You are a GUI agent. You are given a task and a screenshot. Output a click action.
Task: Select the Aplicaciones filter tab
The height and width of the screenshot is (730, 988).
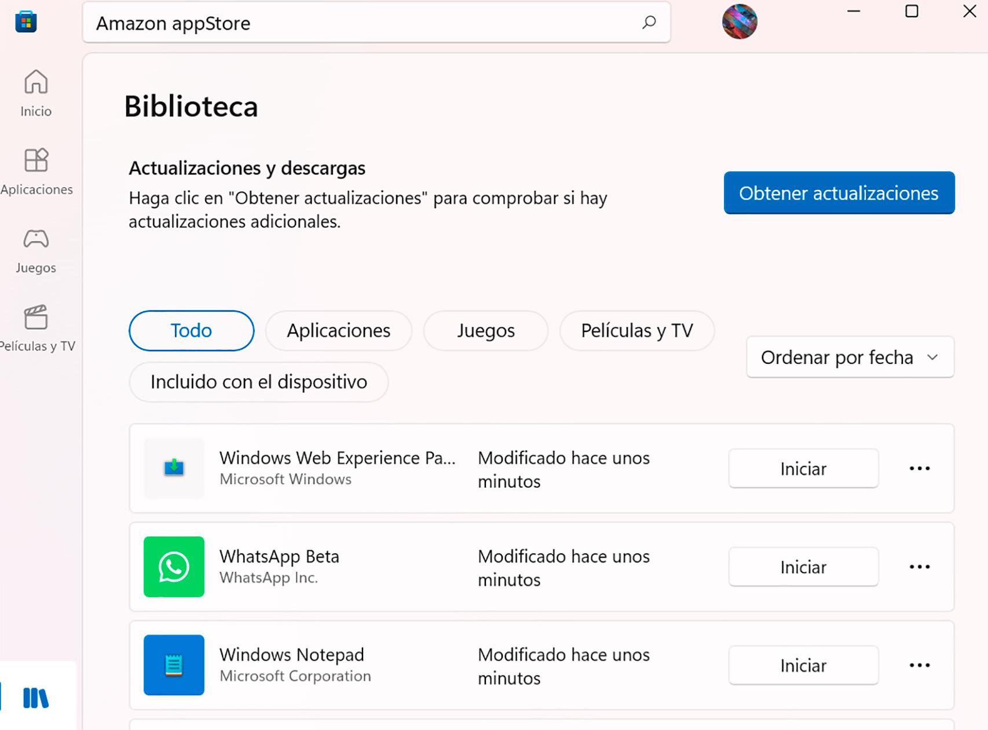tap(339, 330)
